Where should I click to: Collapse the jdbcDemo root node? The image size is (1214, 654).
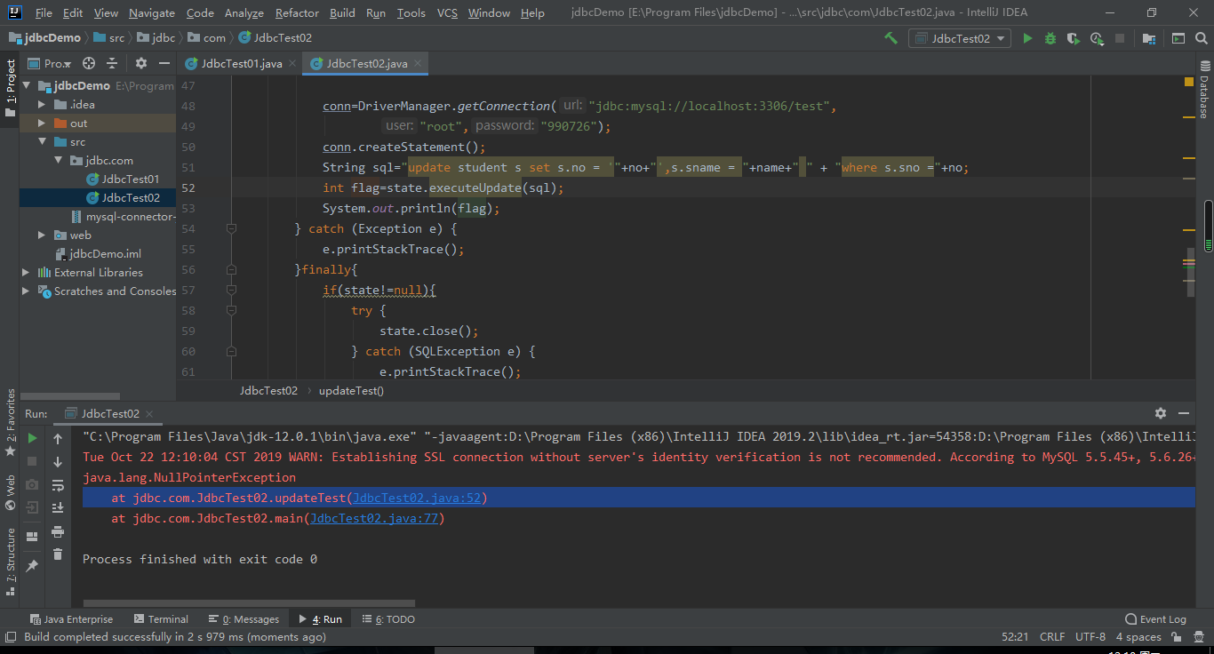click(27, 86)
